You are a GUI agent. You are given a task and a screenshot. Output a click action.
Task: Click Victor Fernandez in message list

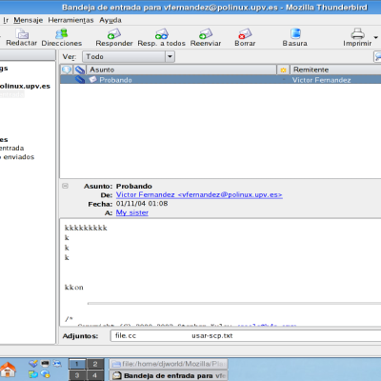point(321,80)
